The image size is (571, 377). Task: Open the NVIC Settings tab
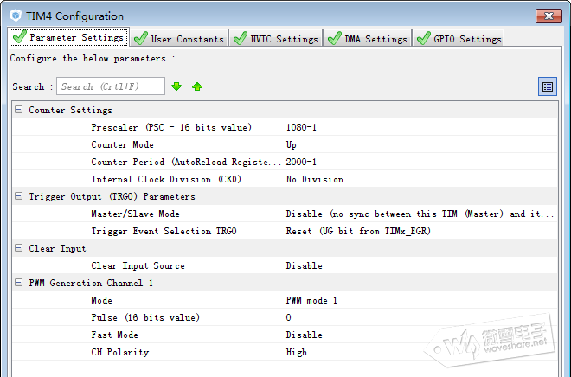275,38
